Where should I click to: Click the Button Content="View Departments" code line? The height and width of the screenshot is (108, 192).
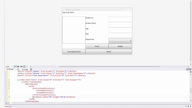tap(52, 76)
